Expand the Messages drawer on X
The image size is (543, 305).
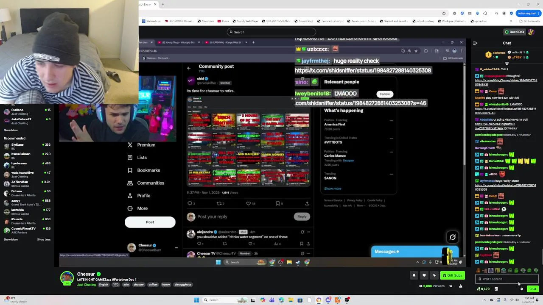coord(414,252)
